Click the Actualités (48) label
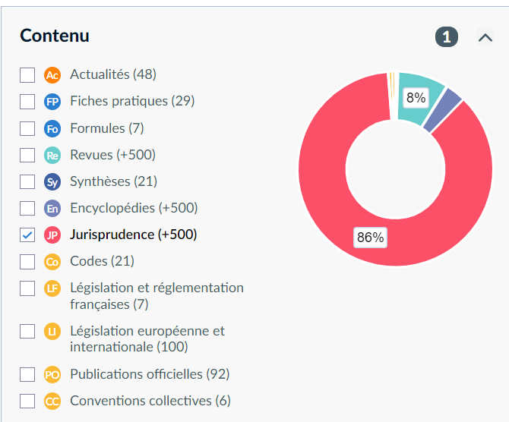 113,74
